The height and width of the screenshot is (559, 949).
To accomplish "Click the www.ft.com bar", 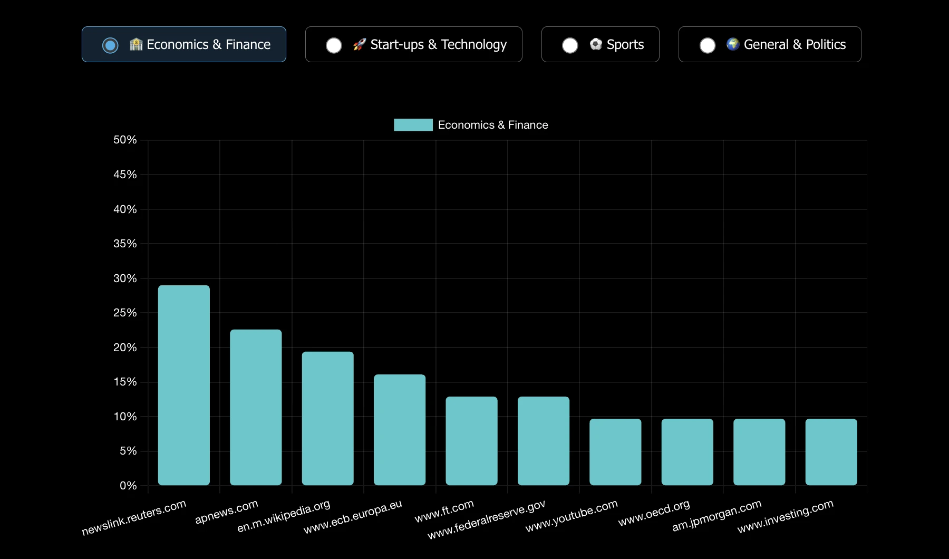I will (x=471, y=441).
